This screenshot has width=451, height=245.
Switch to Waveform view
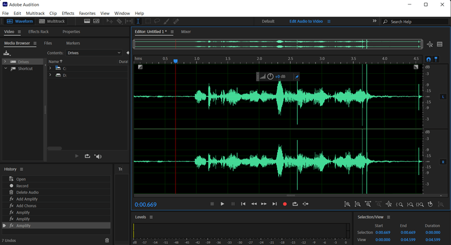click(20, 21)
